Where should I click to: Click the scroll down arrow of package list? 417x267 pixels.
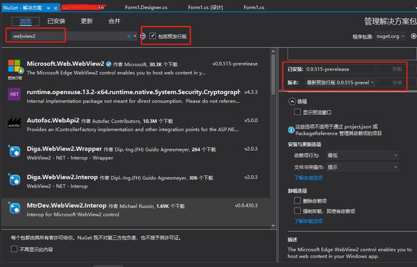[273, 226]
